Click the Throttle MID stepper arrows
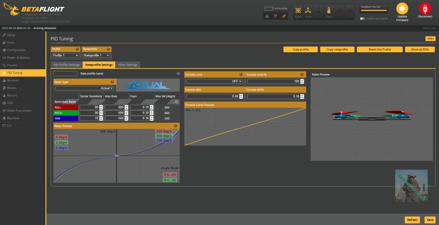Image resolution: width=439 pixels, height=225 pixels. (x=241, y=96)
